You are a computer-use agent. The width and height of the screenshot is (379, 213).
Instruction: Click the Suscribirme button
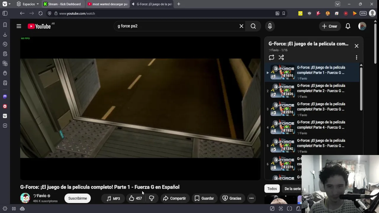coord(78,198)
